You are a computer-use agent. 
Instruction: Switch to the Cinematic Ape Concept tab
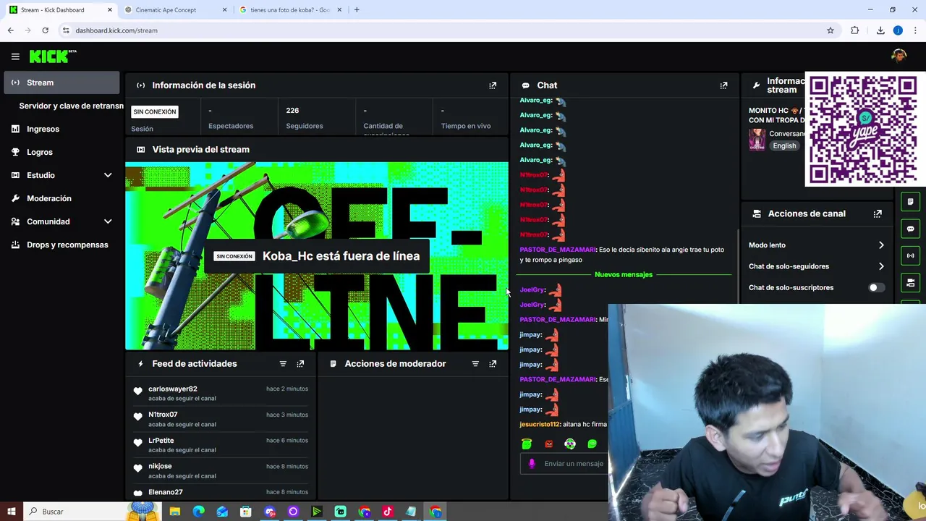174,10
